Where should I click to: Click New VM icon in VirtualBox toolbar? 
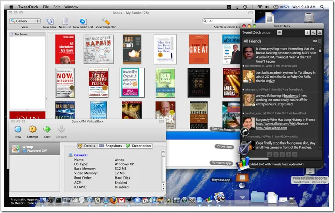(18, 129)
